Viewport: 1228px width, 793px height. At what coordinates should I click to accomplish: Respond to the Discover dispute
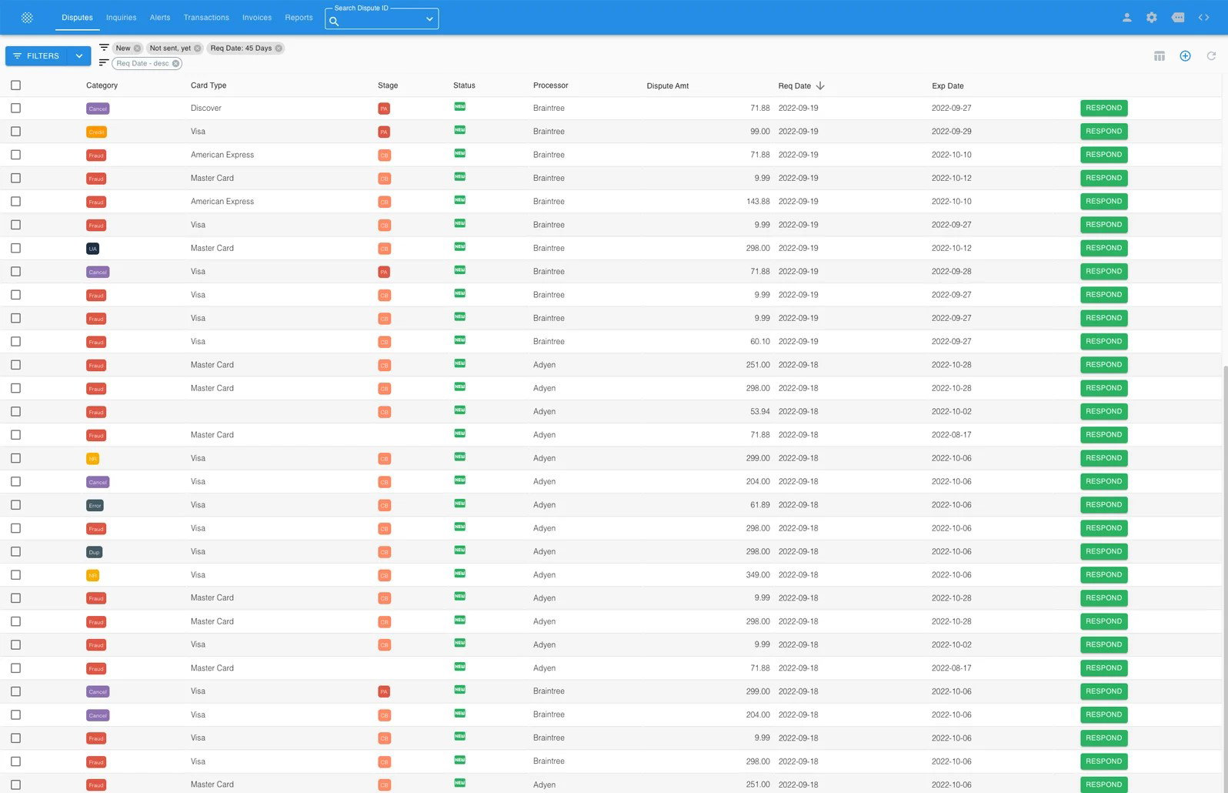1103,109
